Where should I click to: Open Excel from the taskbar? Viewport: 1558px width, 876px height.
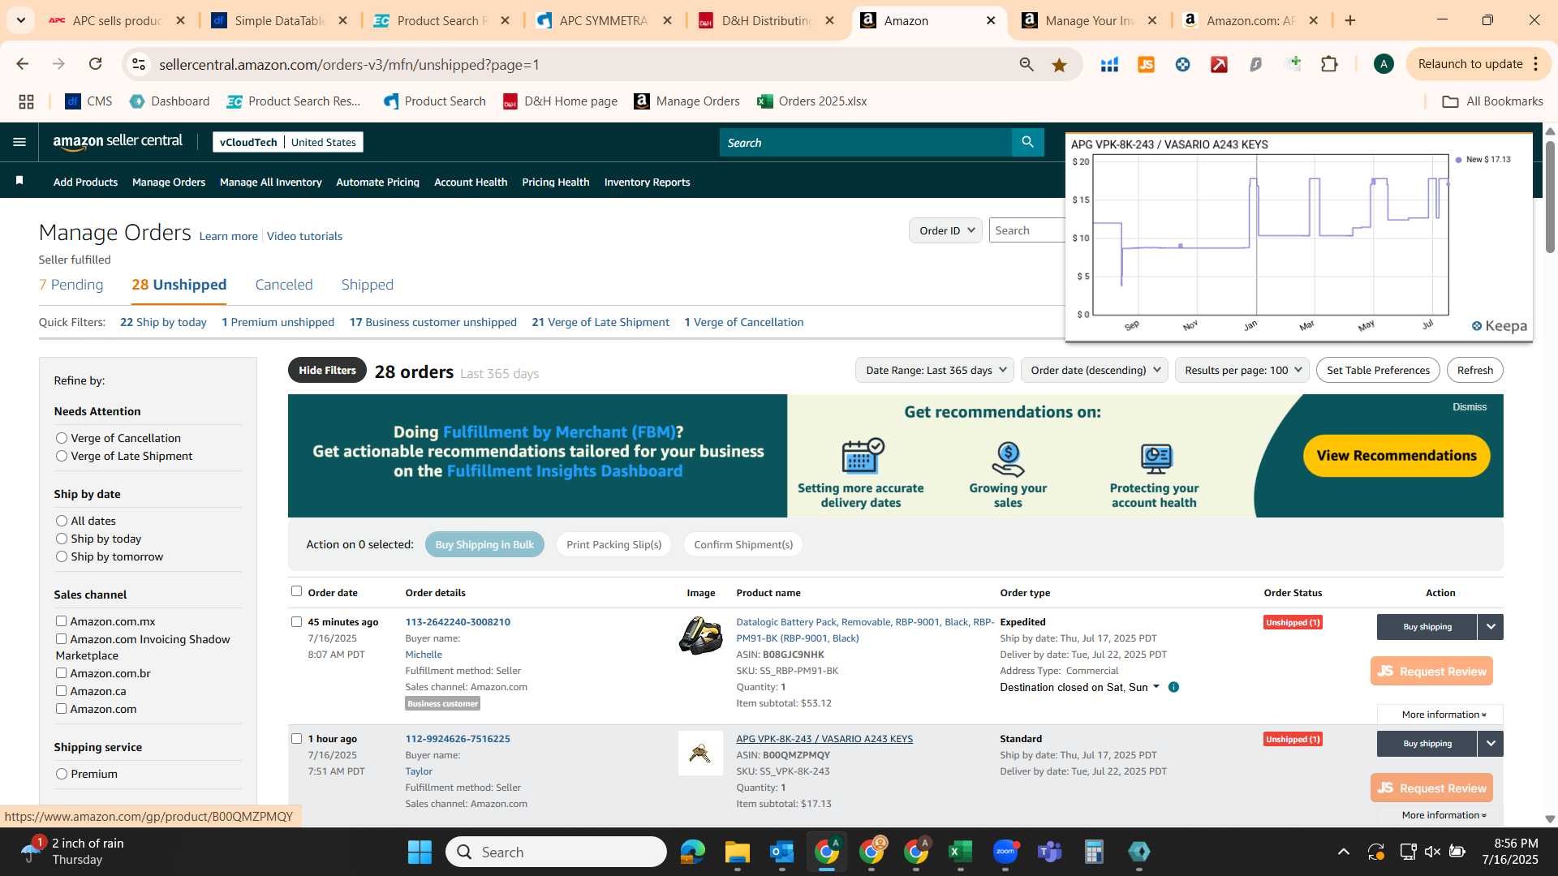[x=960, y=852]
